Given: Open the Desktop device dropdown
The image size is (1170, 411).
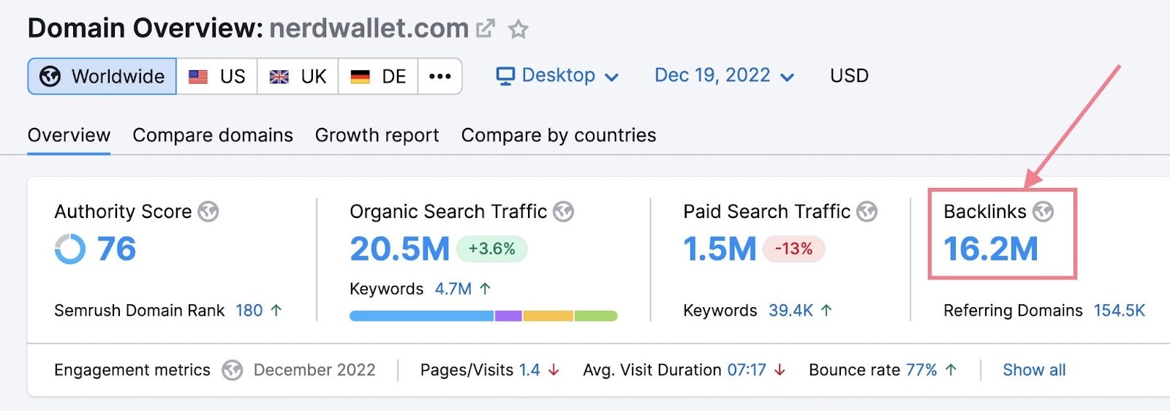Looking at the screenshot, I should [558, 76].
